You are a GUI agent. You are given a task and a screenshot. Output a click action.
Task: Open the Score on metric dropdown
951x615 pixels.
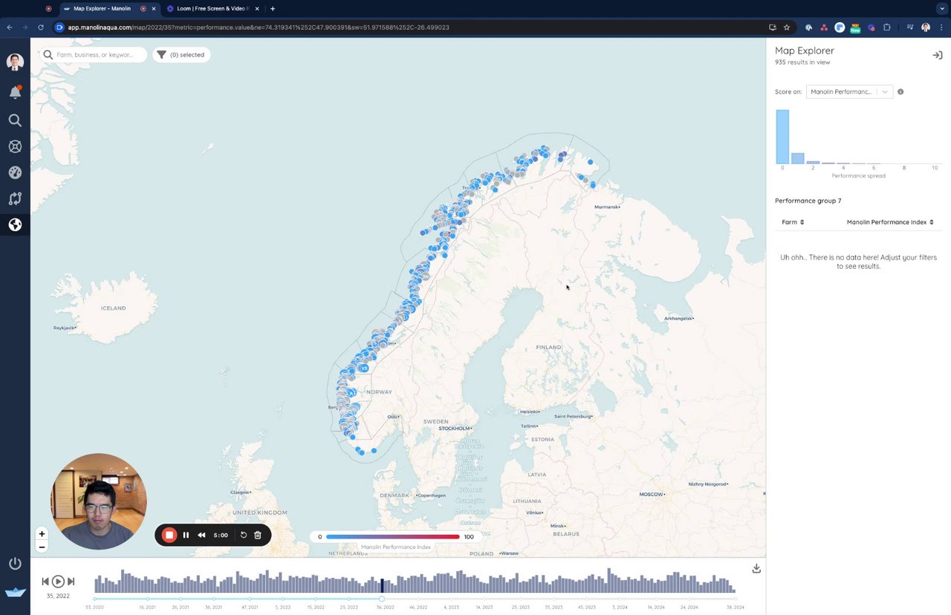[849, 92]
